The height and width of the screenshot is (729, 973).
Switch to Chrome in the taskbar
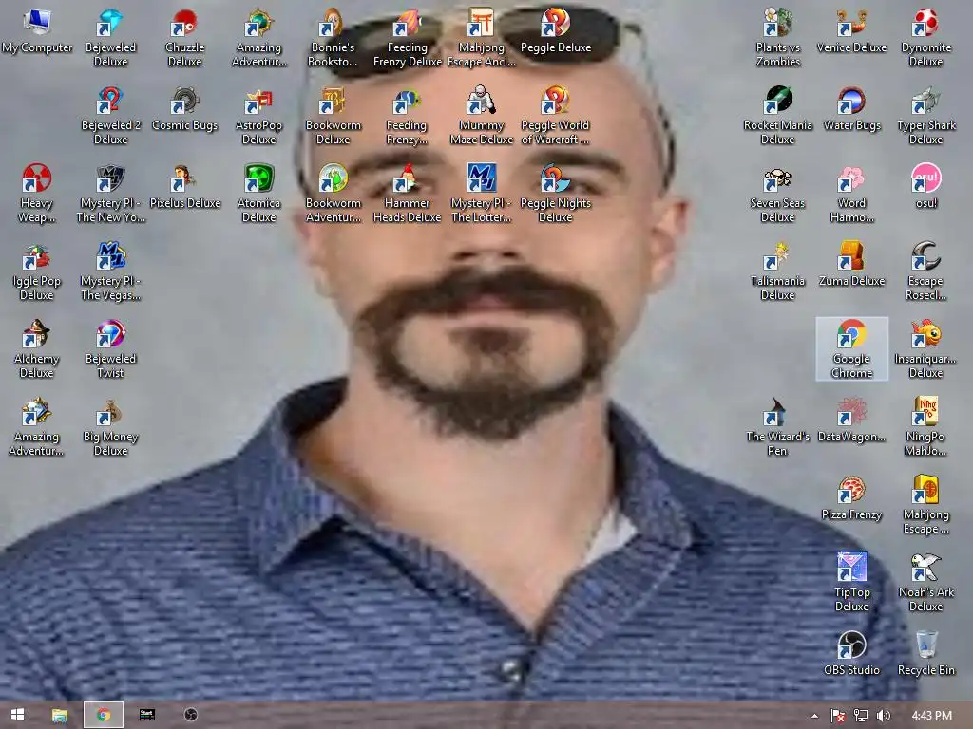coord(104,715)
